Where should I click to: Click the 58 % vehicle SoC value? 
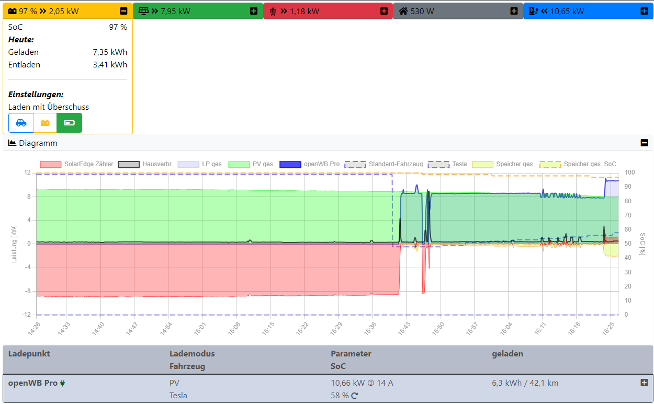(x=340, y=396)
